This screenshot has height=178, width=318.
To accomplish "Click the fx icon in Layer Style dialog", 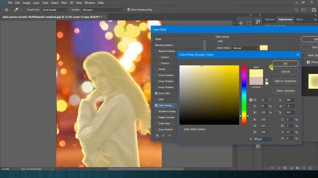I will coord(157,135).
